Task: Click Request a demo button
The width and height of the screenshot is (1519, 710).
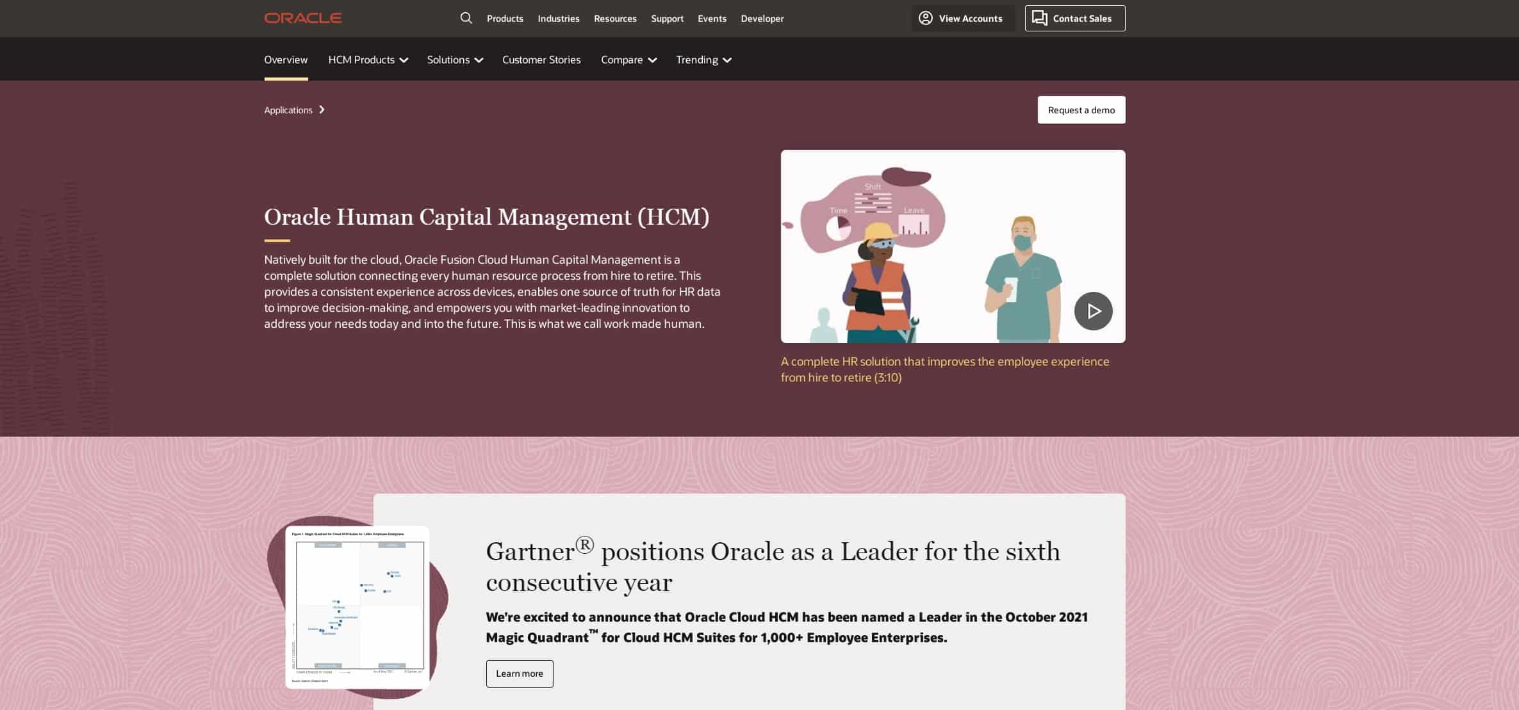Action: 1081,110
